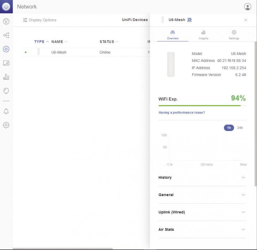Click the MAC address d0:21:f9:f4:88:34
This screenshot has width=257, height=250.
point(231,61)
